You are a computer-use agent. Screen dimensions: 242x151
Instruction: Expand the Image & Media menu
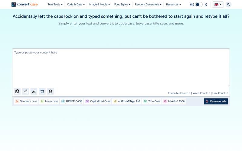point(100,5)
